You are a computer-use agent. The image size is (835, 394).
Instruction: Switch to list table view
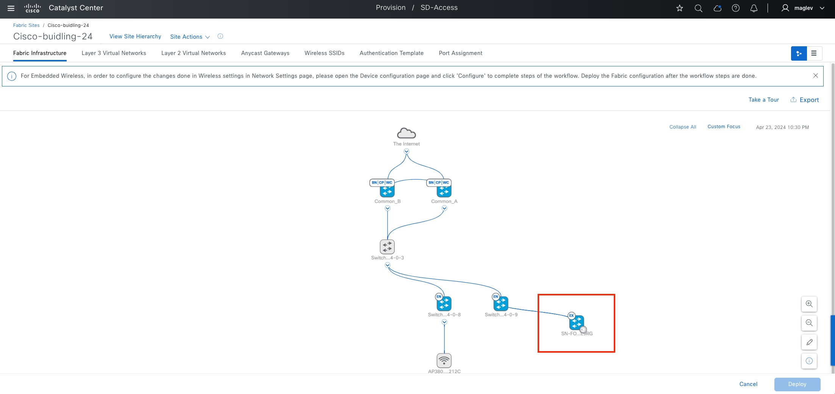tap(814, 53)
